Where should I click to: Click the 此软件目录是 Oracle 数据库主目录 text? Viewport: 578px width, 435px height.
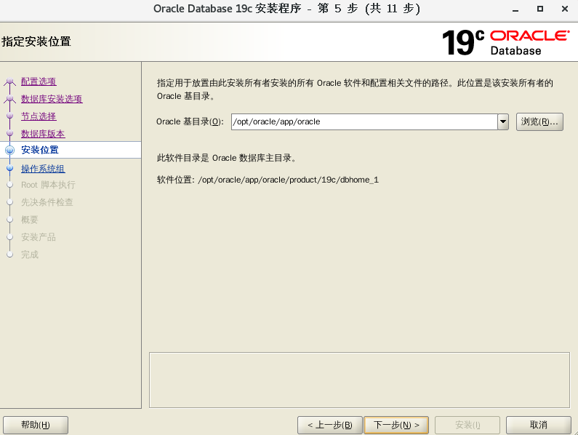pos(226,158)
